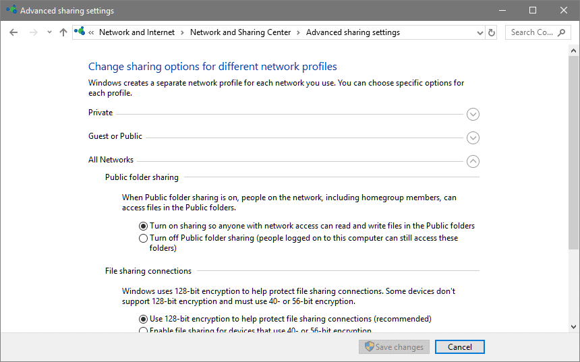Click the Refresh button in address bar
Viewport: 580px width, 362px height.
(492, 32)
